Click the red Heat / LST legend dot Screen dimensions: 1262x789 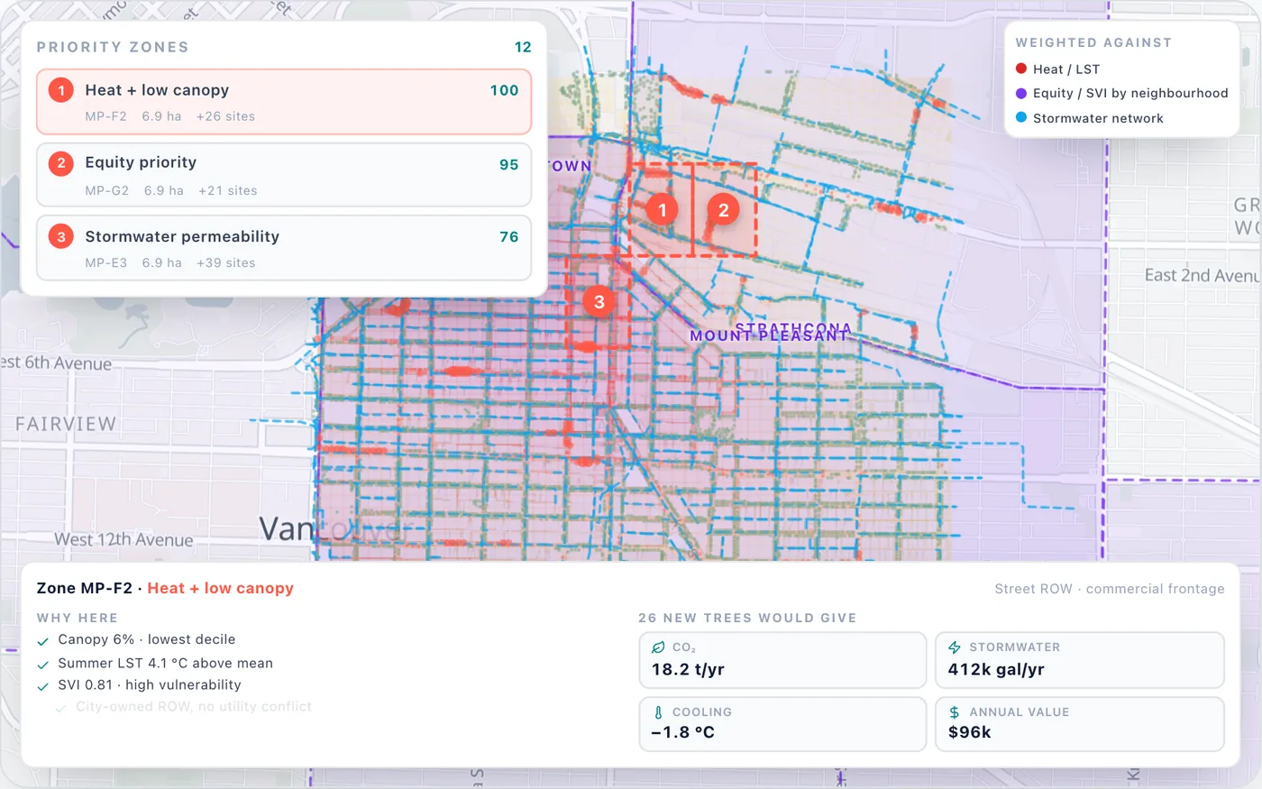(x=1021, y=69)
